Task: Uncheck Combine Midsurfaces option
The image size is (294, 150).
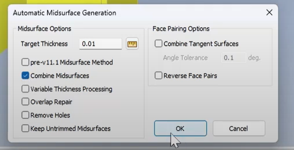Action: (x=25, y=76)
